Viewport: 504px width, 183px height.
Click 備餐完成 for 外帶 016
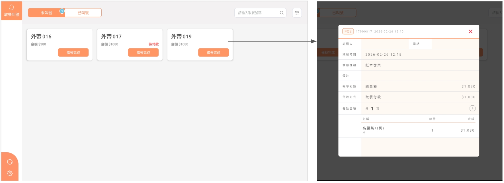click(73, 53)
